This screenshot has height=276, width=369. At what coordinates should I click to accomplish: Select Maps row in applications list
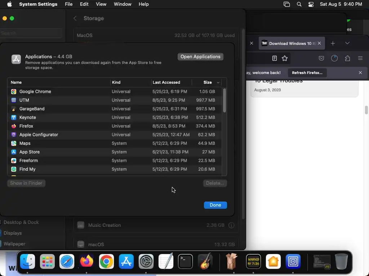[114, 143]
